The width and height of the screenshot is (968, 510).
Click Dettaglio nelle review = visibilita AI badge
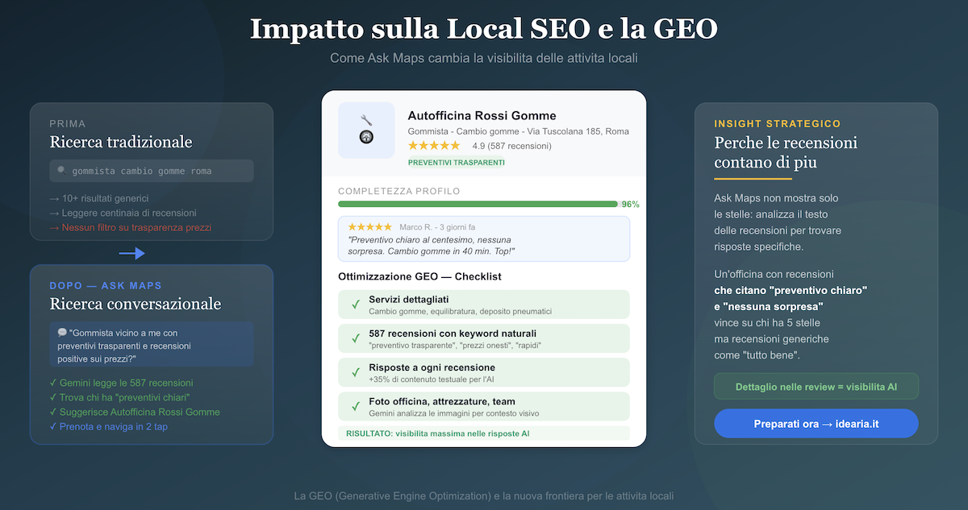coord(816,387)
